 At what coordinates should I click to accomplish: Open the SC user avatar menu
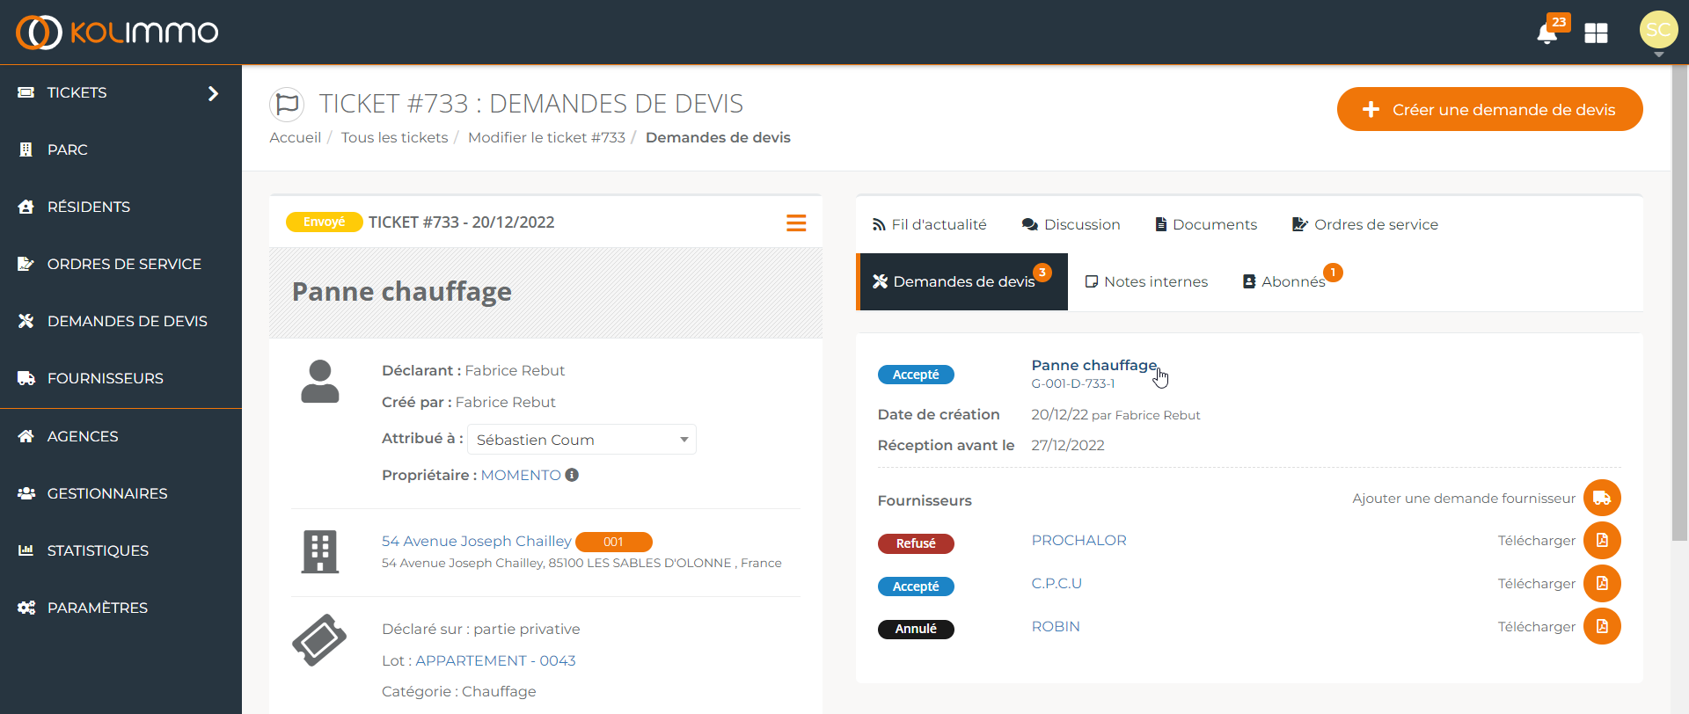1658,30
